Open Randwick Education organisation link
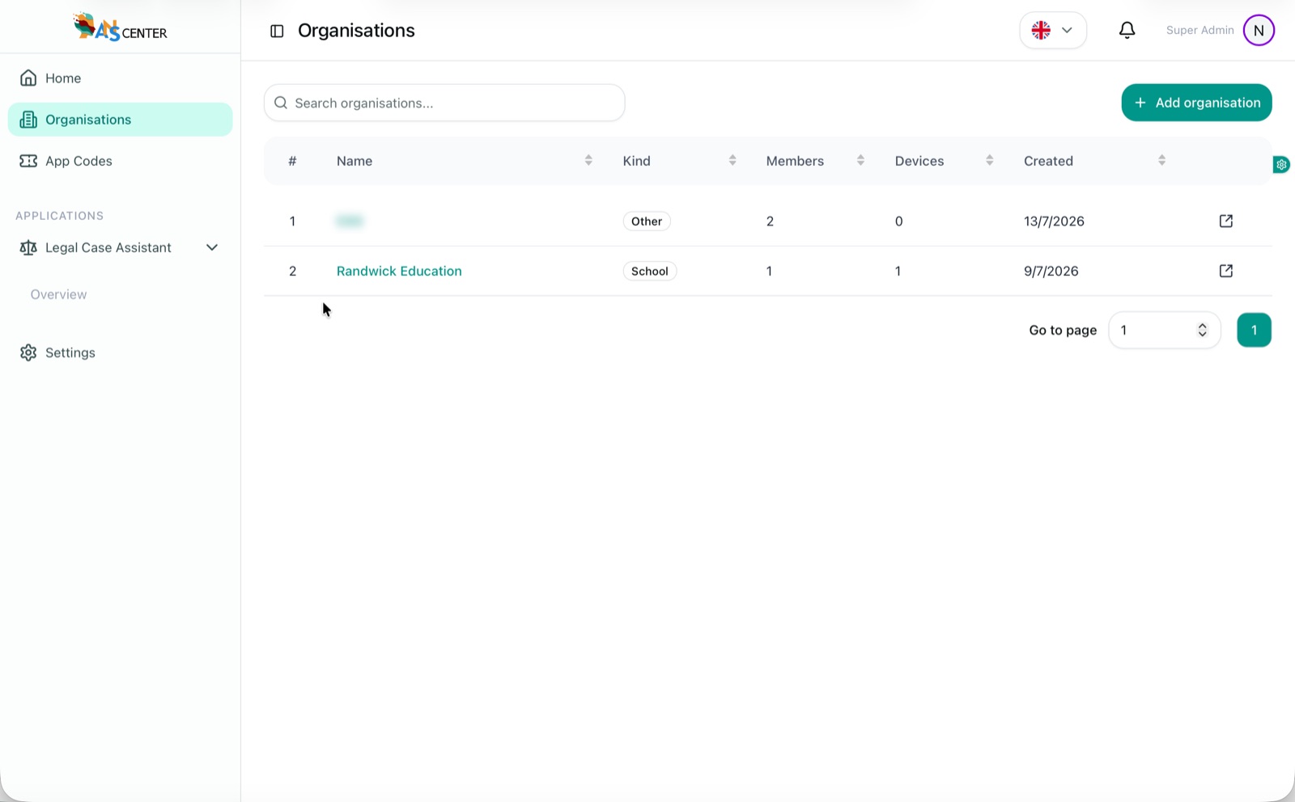1295x802 pixels. pos(399,271)
